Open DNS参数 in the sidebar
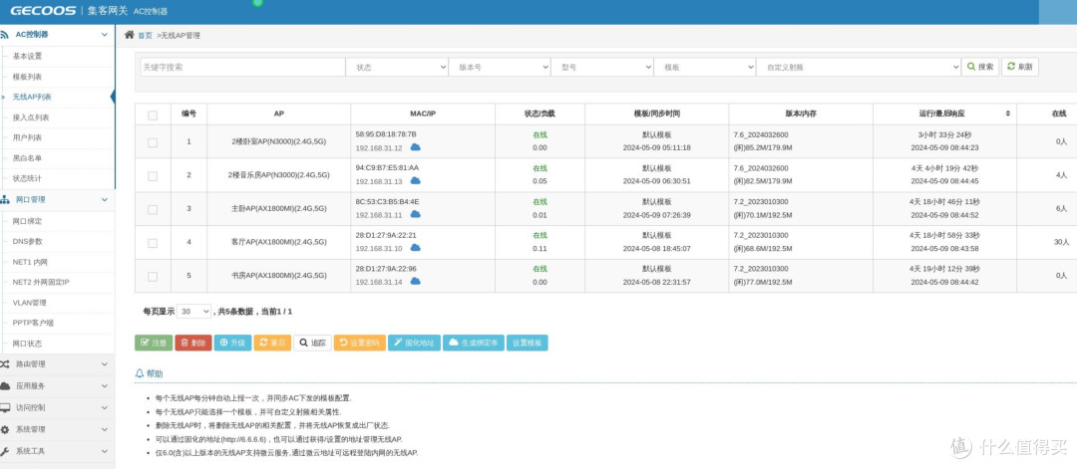 click(28, 241)
